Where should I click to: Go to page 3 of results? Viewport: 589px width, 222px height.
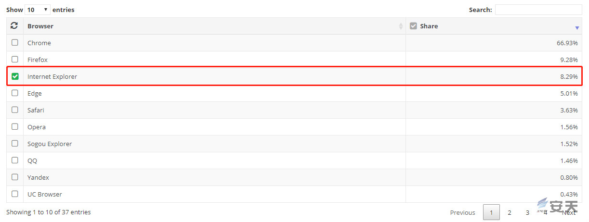527,212
